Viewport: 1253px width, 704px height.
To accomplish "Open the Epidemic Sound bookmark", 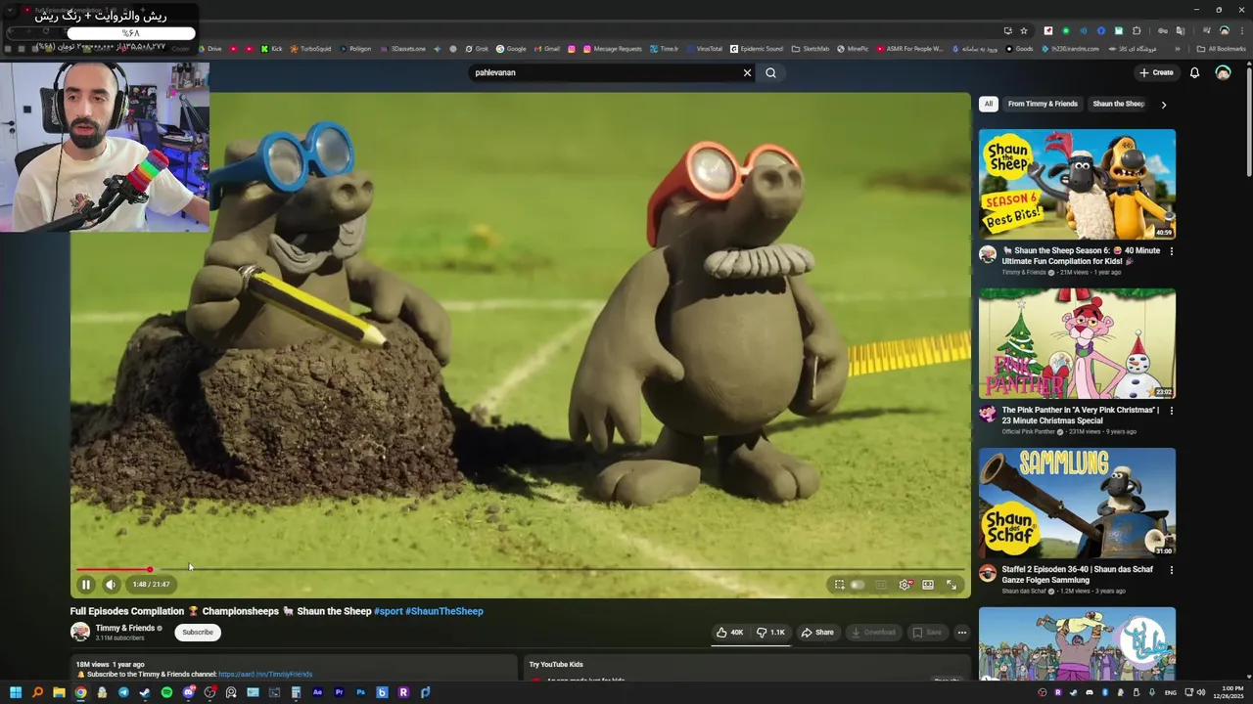I will (756, 49).
